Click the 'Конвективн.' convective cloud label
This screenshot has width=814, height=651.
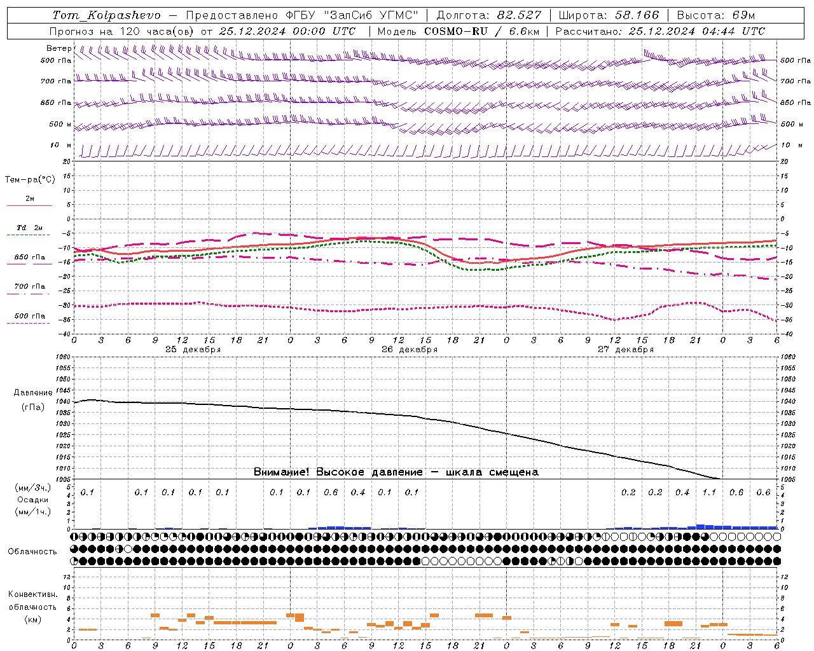pos(32,594)
